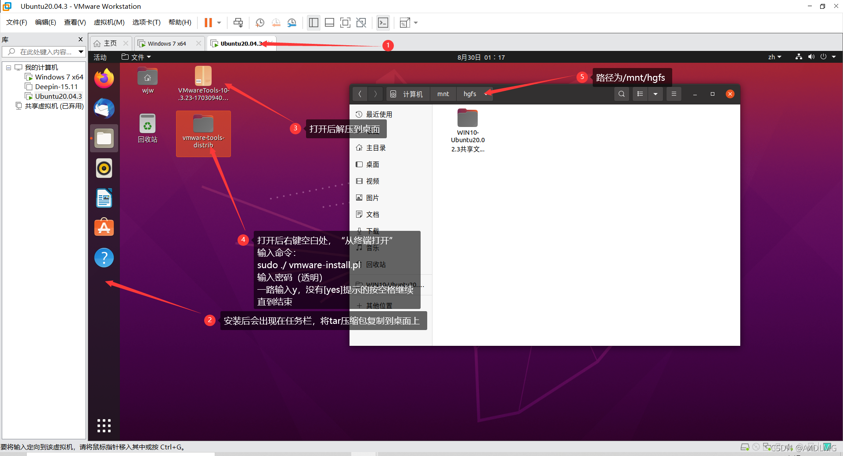Toggle list view in Files window
This screenshot has width=843, height=456.
(x=640, y=94)
